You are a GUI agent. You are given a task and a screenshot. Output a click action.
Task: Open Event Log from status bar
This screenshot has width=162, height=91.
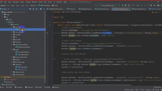click(158, 87)
